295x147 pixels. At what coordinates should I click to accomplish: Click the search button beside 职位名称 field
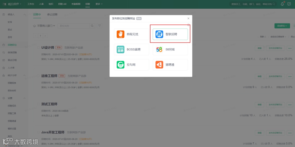pos(92,26)
